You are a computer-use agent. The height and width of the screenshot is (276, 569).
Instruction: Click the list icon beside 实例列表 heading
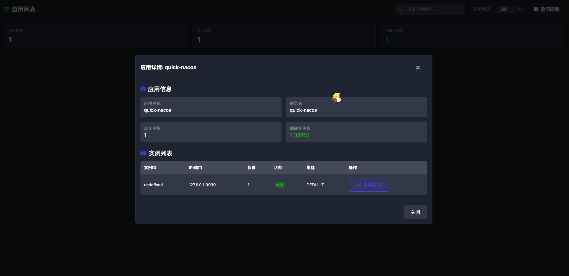[x=143, y=153]
